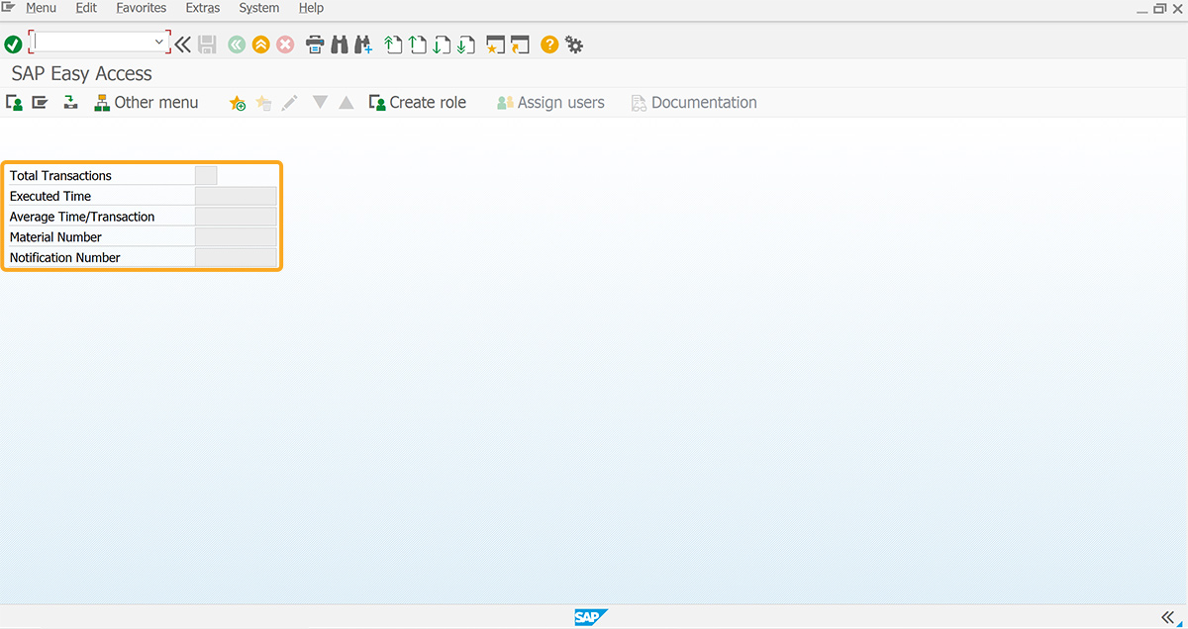The width and height of the screenshot is (1188, 629).
Task: Open the Extras menu
Action: (203, 8)
